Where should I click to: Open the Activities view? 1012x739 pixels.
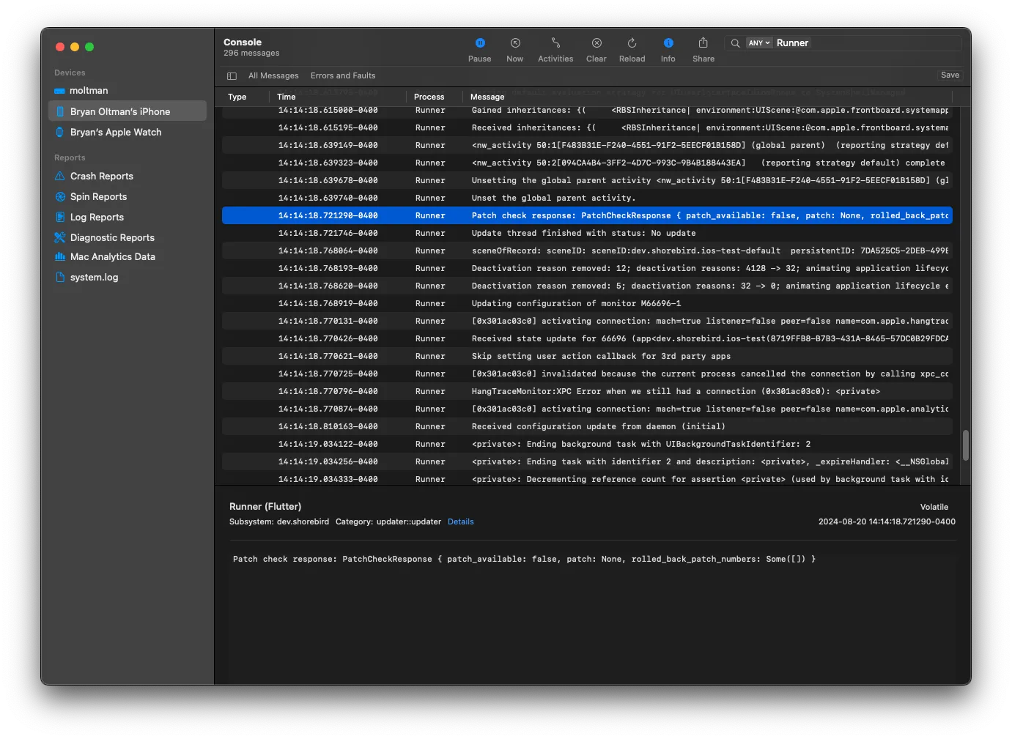[555, 50]
